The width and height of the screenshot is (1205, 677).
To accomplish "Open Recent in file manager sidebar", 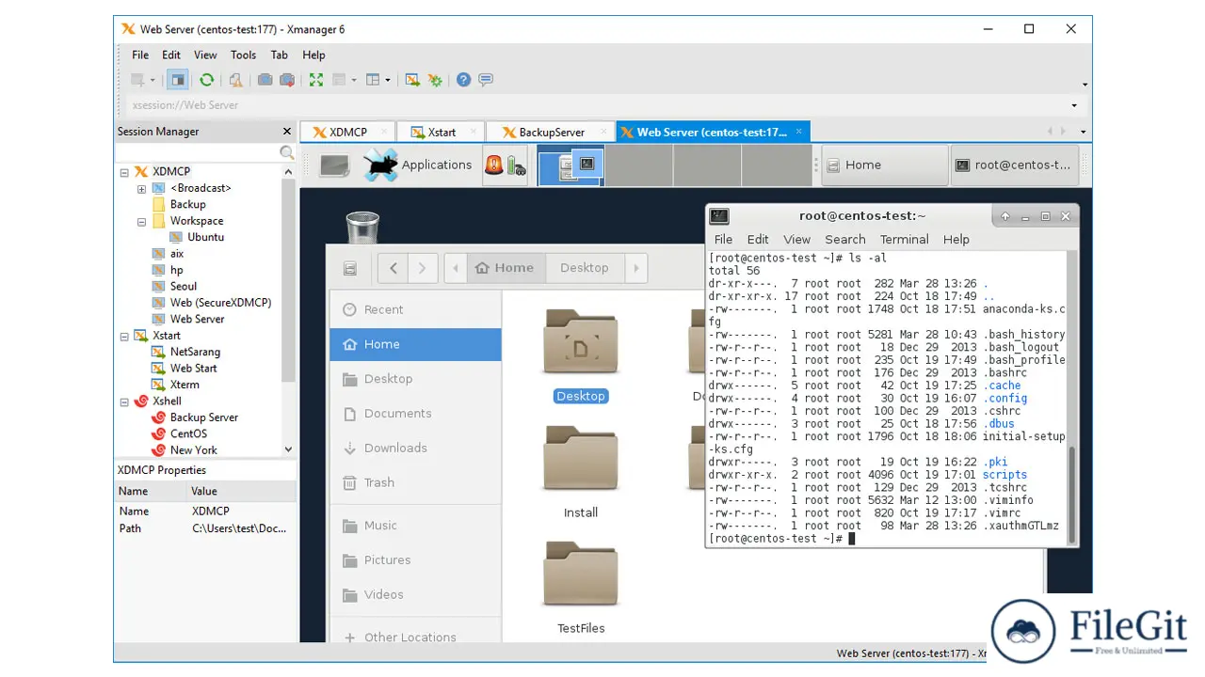I will [x=415, y=309].
